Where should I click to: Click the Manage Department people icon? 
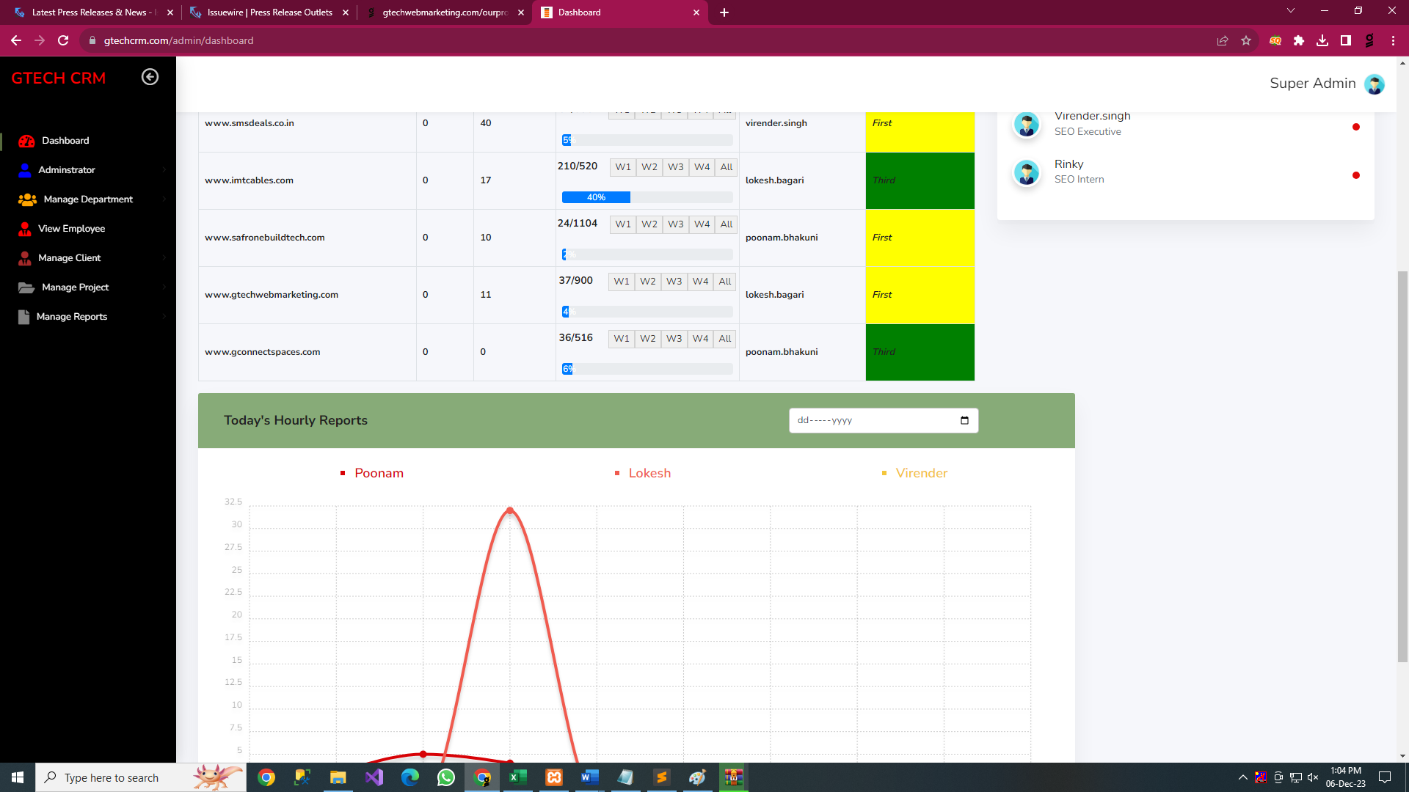pyautogui.click(x=27, y=199)
